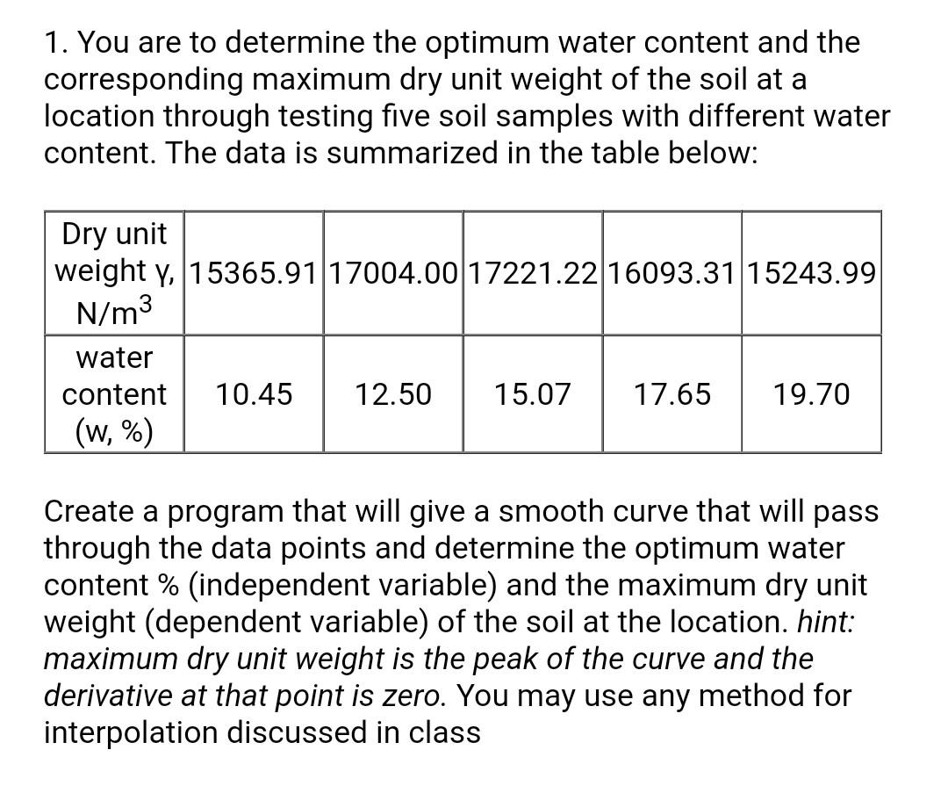Click the 17.65 water content value

(671, 393)
